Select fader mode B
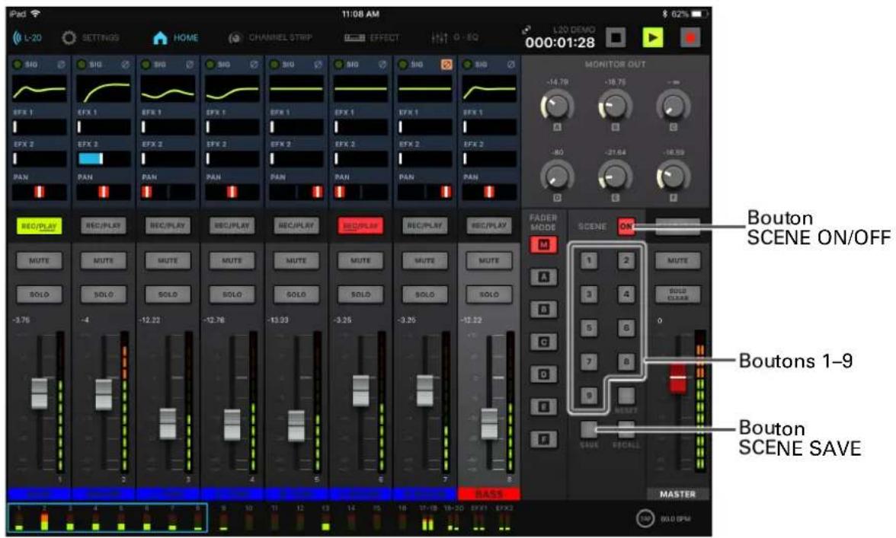This screenshot has width=896, height=538. 543,309
